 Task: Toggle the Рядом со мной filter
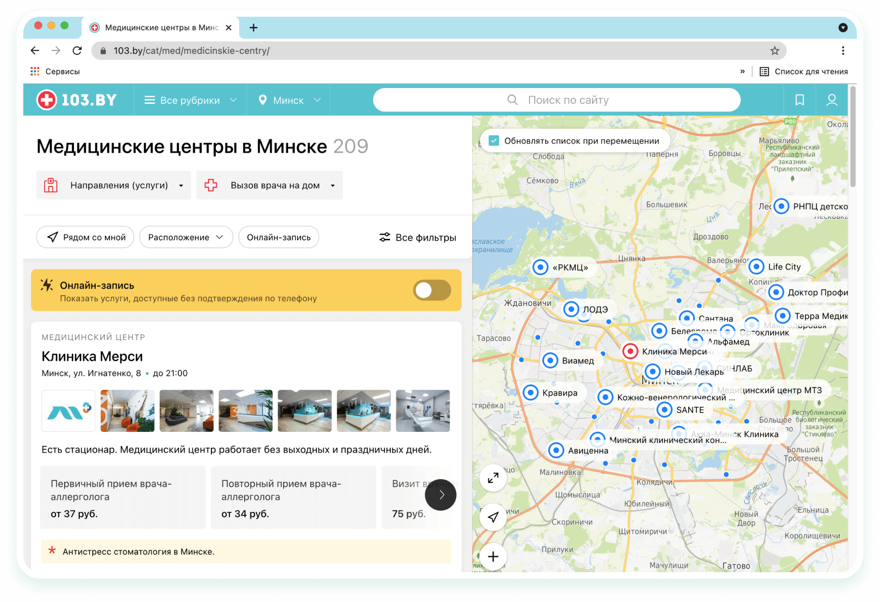pyautogui.click(x=85, y=237)
